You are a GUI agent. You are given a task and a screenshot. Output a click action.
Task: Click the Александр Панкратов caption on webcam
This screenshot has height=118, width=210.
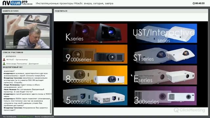pyautogui.click(x=16, y=47)
